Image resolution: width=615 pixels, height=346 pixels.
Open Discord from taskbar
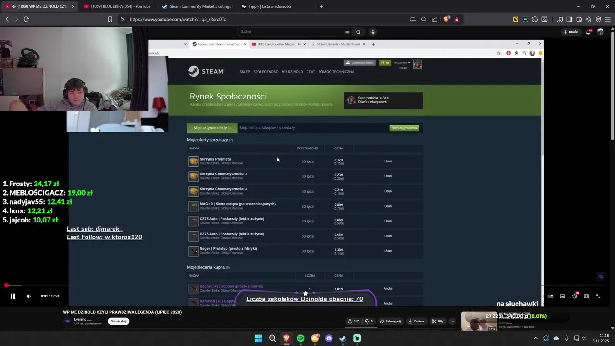pyautogui.click(x=329, y=338)
